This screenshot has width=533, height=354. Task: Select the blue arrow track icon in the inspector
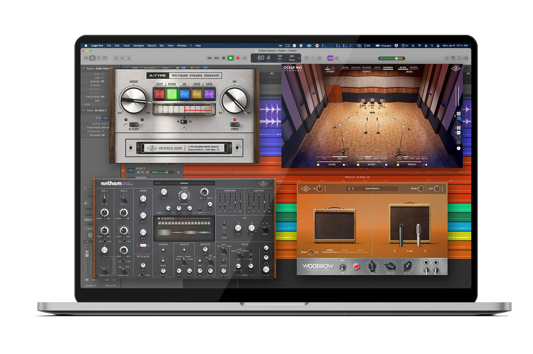105,118
